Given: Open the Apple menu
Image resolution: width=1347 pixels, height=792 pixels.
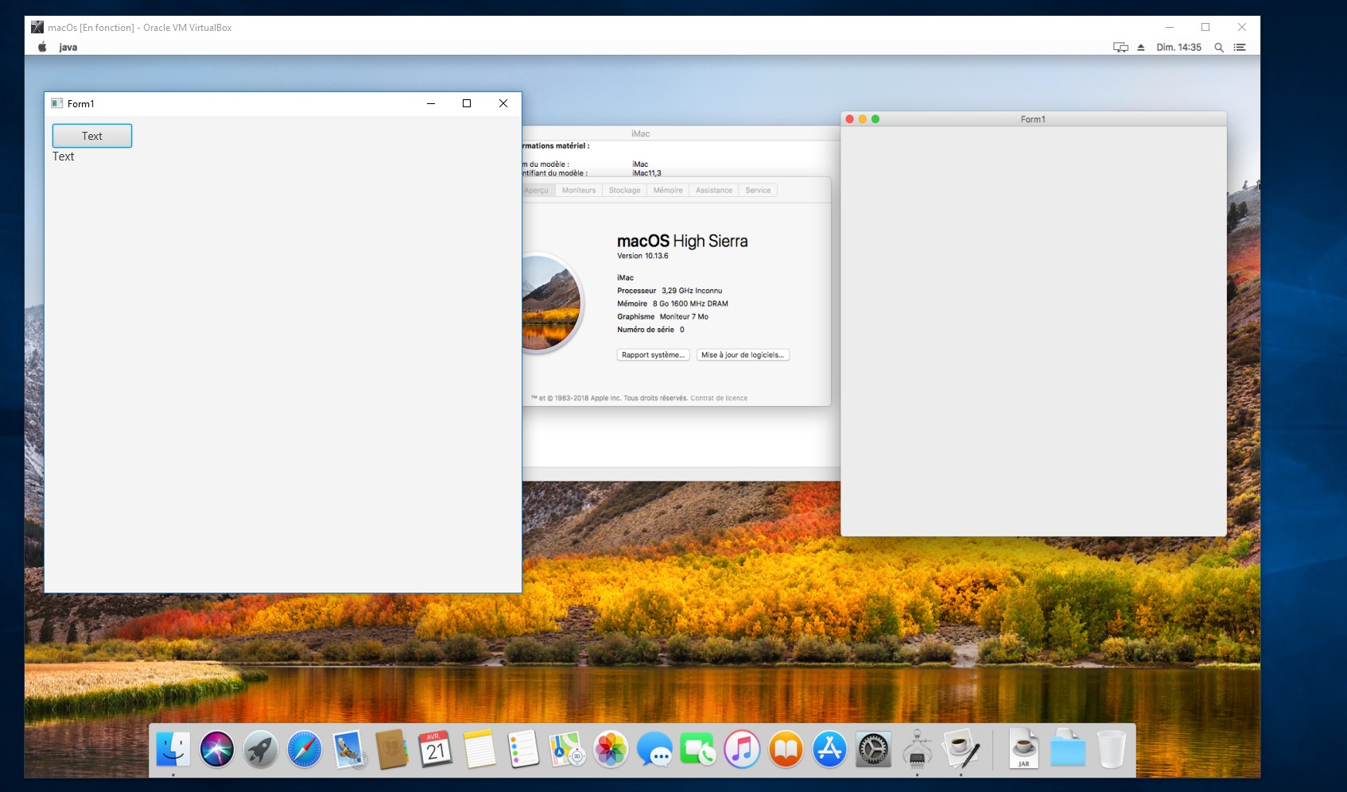Looking at the screenshot, I should (42, 47).
